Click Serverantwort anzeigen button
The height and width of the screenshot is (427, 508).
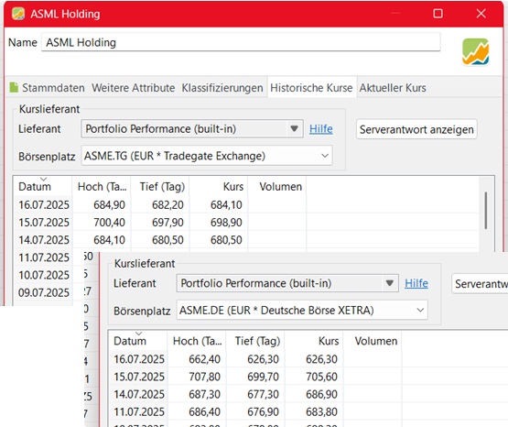pyautogui.click(x=416, y=129)
